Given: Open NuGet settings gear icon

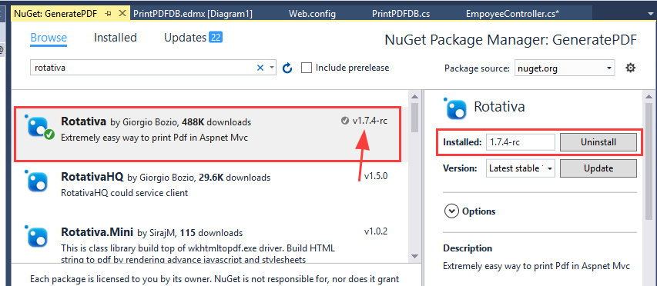Looking at the screenshot, I should pos(631,68).
